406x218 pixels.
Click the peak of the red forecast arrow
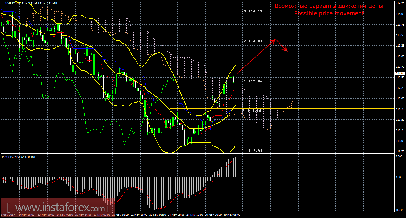[x=275, y=39]
